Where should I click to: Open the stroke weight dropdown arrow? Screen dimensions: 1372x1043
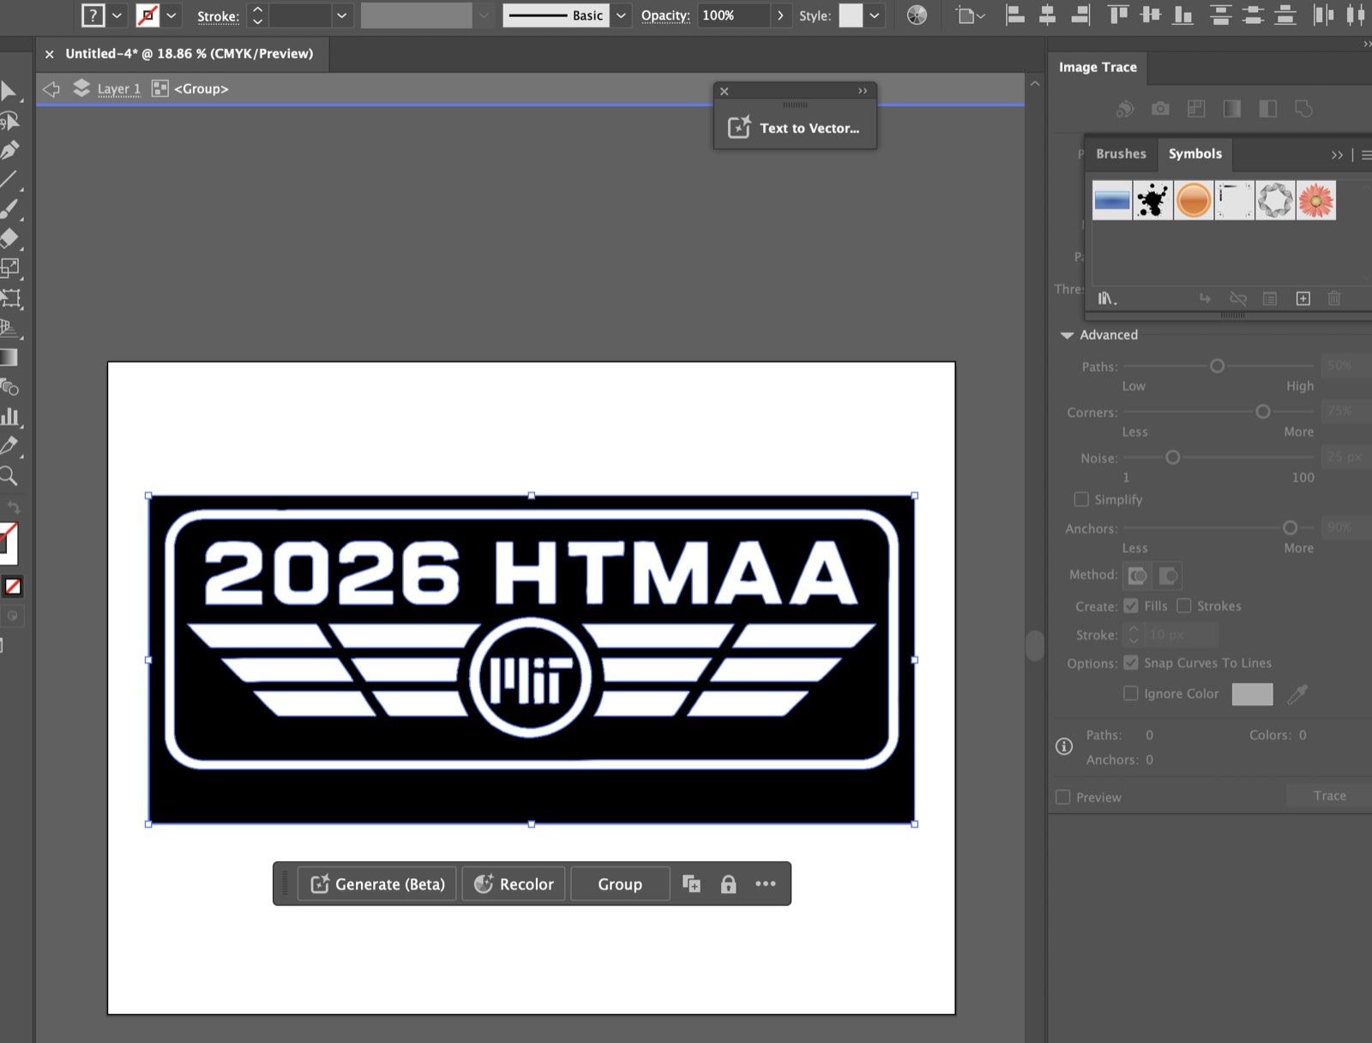[x=342, y=15]
